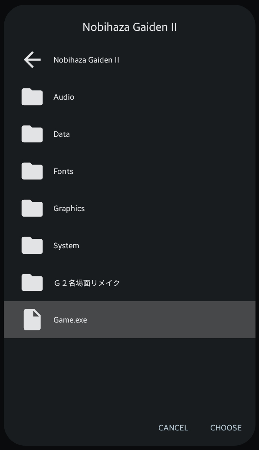Open the Fonts folder by its name
Image resolution: width=259 pixels, height=450 pixels.
63,171
